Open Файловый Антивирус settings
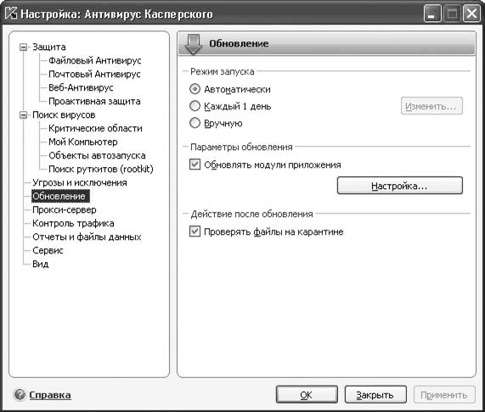 [x=95, y=60]
